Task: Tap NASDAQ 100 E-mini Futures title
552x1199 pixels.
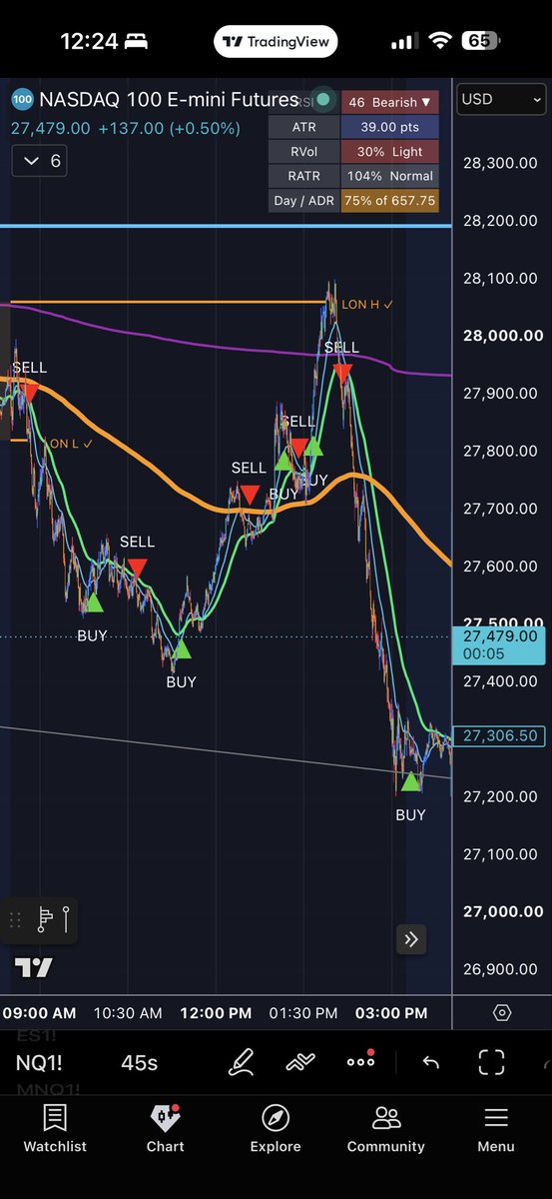Action: (x=169, y=100)
